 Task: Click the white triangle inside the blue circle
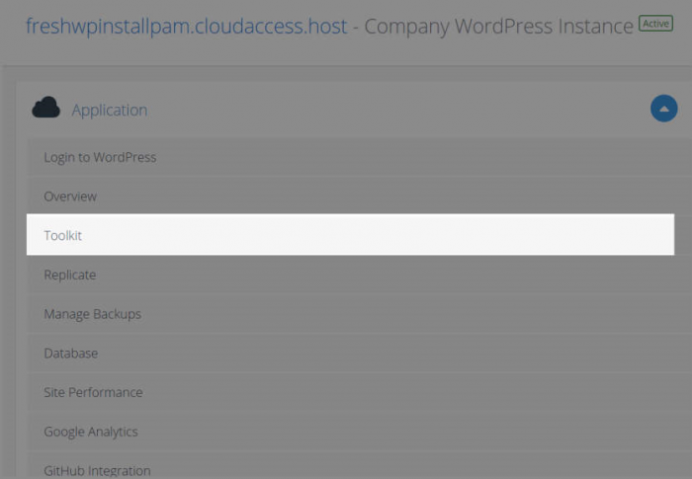[663, 109]
